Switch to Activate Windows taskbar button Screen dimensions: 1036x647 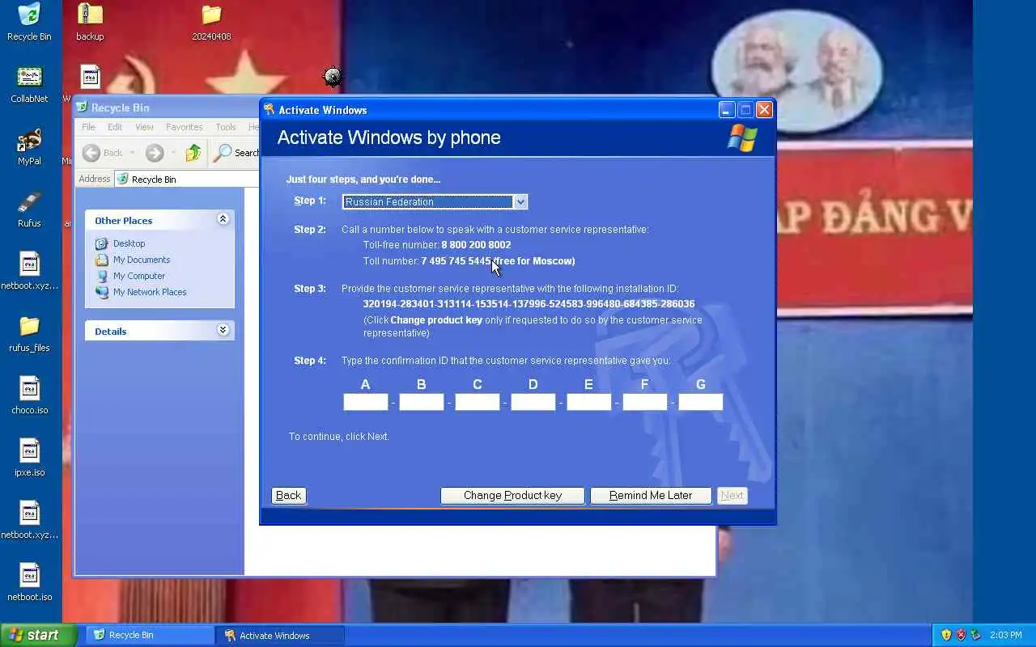281,635
